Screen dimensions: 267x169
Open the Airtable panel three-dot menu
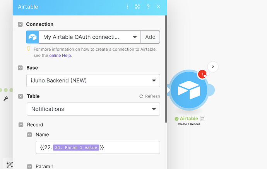pos(127,7)
